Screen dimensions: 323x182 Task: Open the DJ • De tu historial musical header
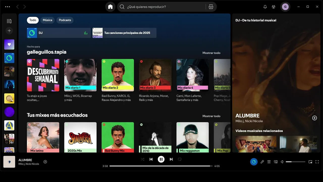[256, 20]
